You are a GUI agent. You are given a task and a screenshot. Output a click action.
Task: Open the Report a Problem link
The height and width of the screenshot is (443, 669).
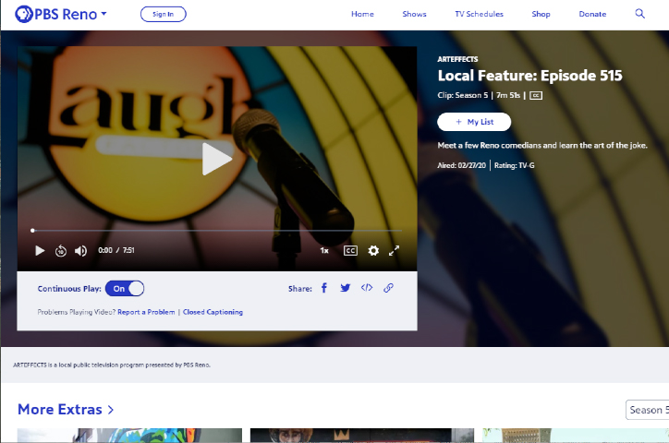[x=146, y=312]
